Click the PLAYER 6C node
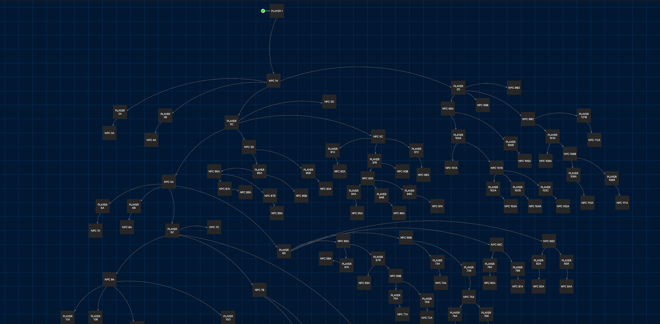The width and height of the screenshot is (660, 324). point(172,231)
